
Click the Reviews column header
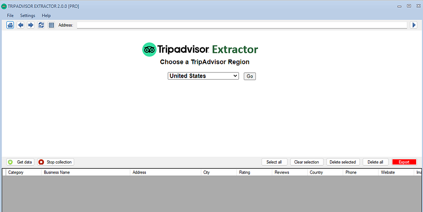290,172
